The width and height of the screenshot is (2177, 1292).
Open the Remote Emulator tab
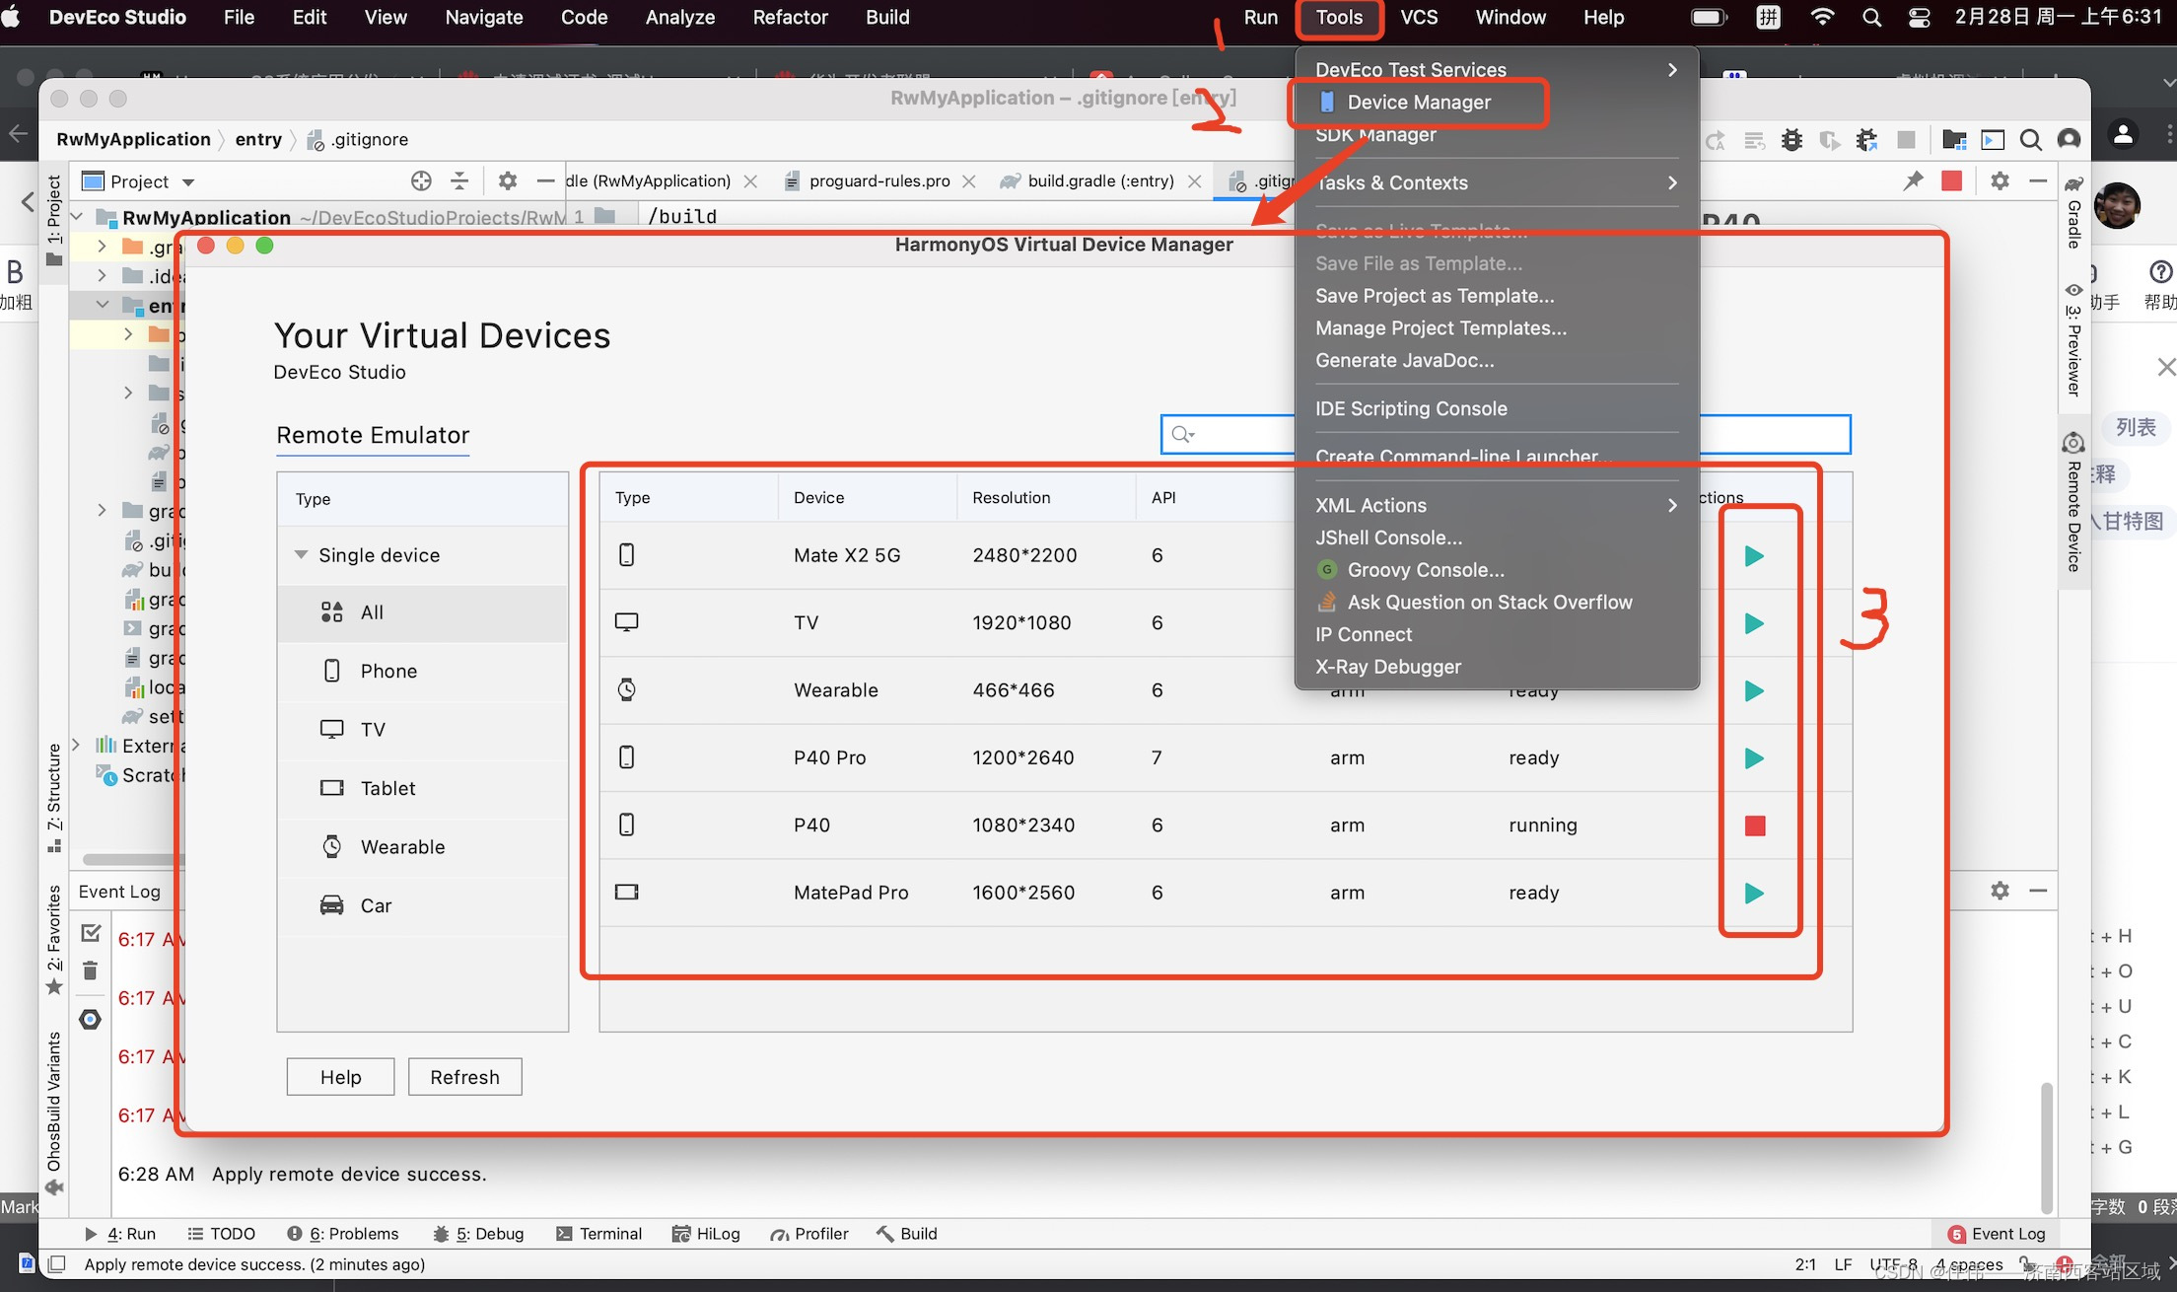click(373, 435)
